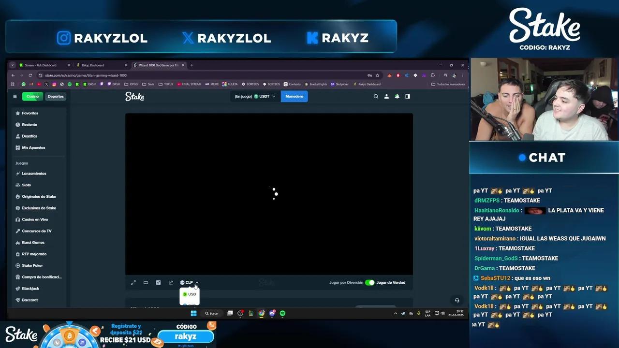Collapse the CLP display currency dropdown
This screenshot has width=619, height=348.
click(x=189, y=283)
